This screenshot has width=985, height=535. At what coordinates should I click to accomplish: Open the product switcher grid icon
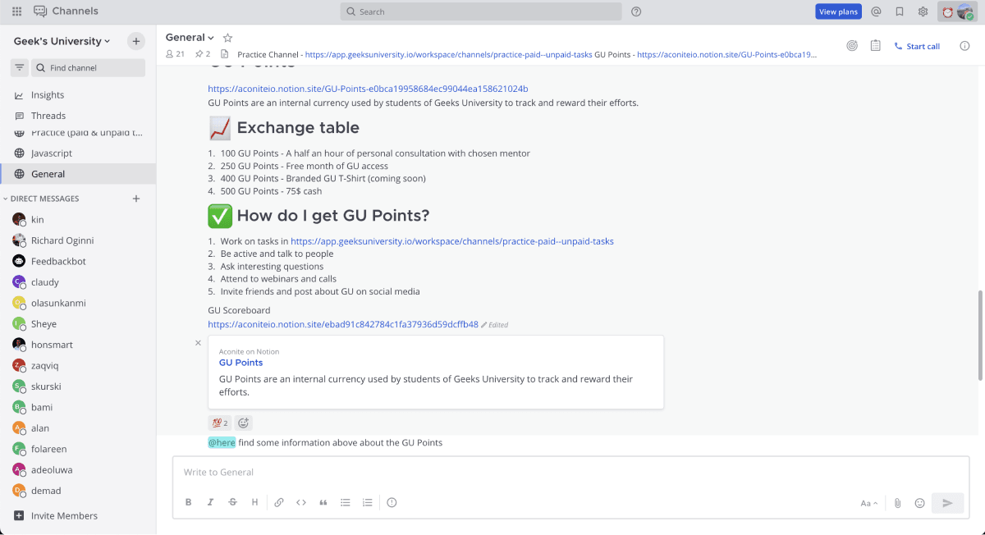(x=16, y=11)
